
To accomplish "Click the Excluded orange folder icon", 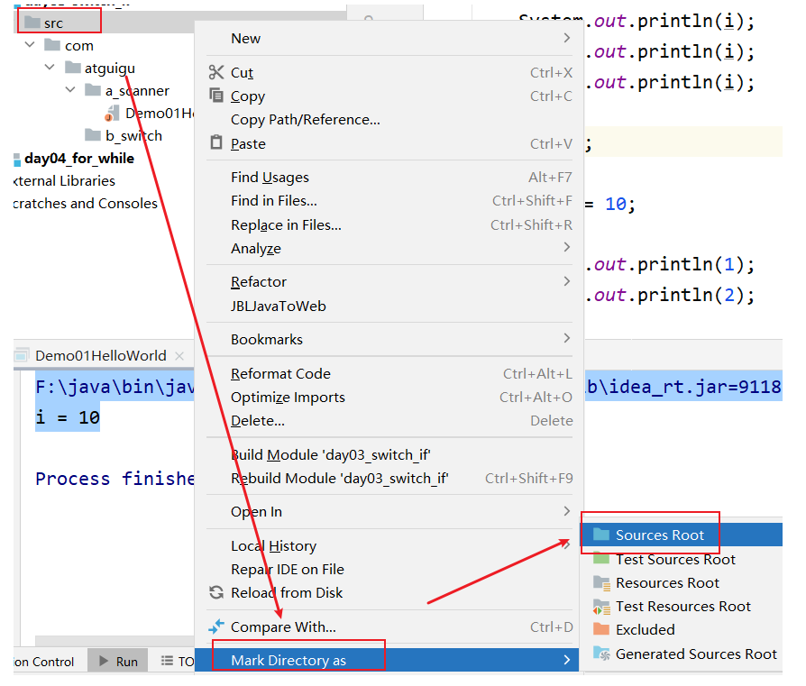I will click(x=601, y=629).
